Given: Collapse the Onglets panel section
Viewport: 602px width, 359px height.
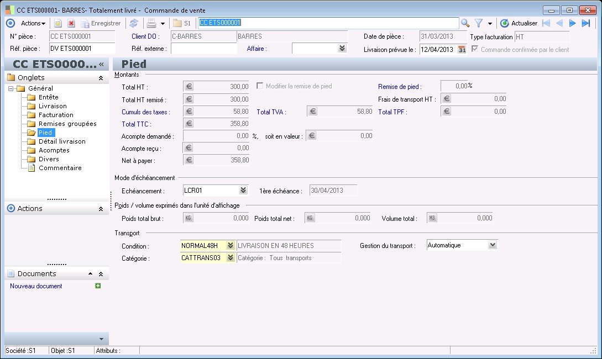Looking at the screenshot, I should 101,78.
